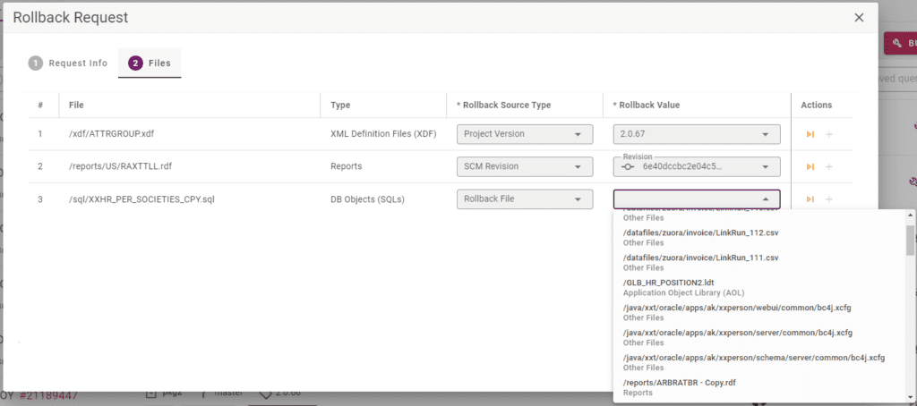The image size is (917, 406).
Task: Click the XML Definition Files (XDF) type cell
Action: click(383, 134)
